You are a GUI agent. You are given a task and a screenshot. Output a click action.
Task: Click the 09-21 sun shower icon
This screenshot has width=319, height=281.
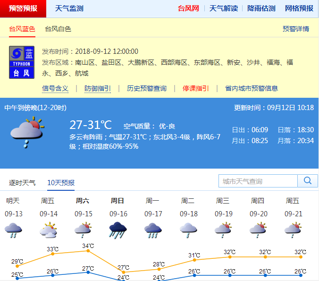[293, 230]
